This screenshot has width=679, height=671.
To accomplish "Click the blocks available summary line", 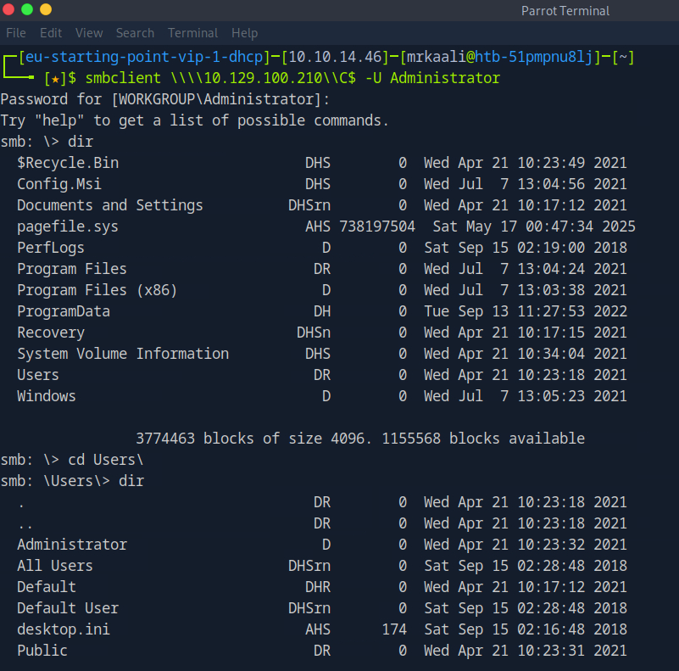I will coord(360,439).
